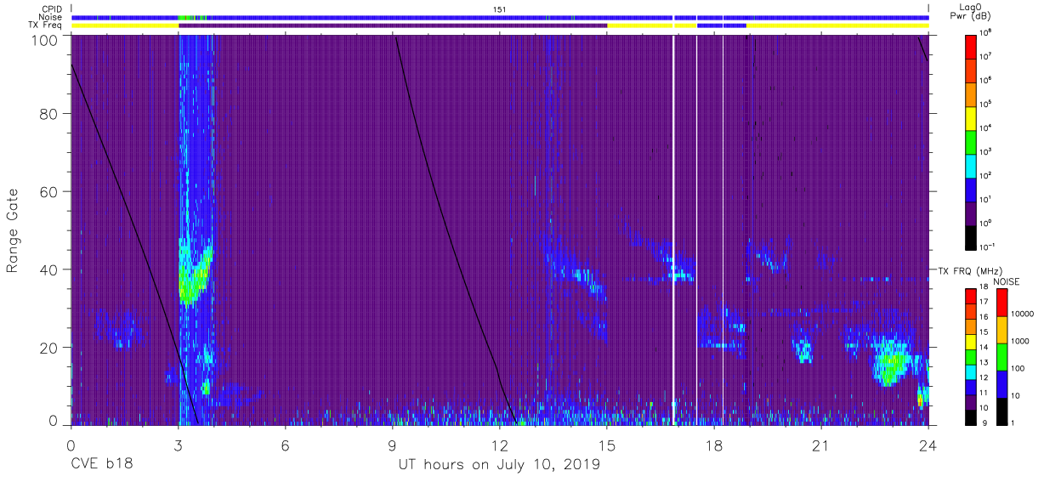Click the x-axis tick label "3"
This screenshot has width=1044, height=482.
[178, 445]
